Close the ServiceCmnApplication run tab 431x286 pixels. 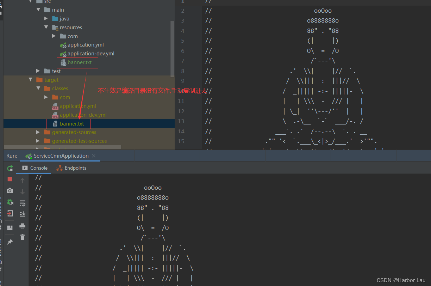click(93, 156)
